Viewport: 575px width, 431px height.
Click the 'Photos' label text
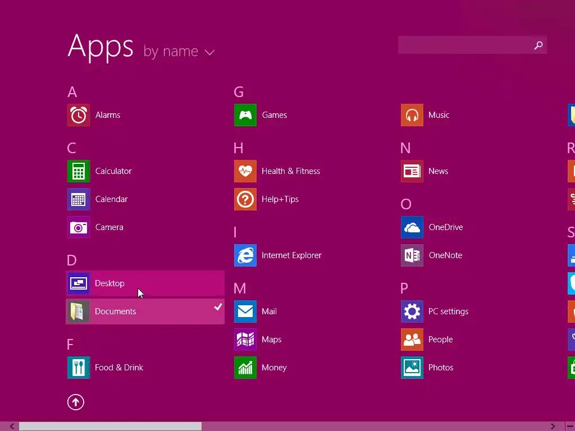[441, 368]
